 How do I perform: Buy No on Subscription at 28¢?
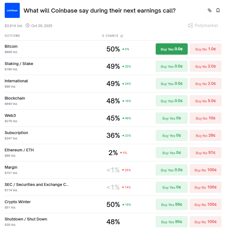(x=205, y=135)
